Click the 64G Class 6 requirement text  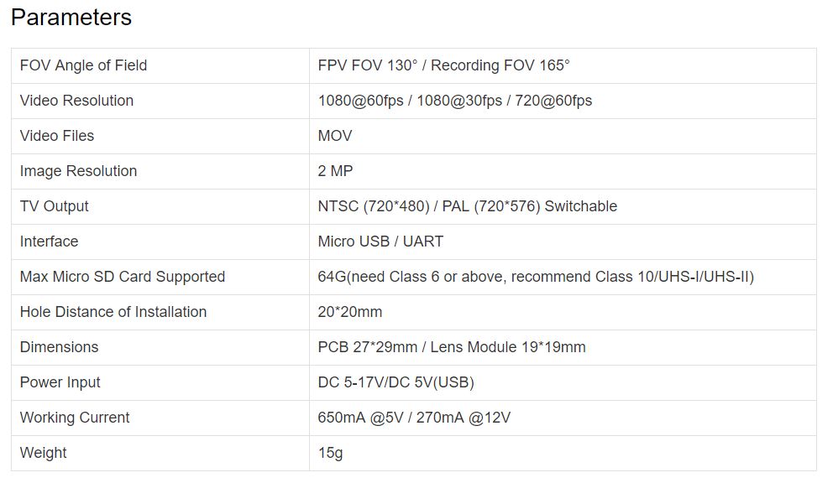[536, 277]
